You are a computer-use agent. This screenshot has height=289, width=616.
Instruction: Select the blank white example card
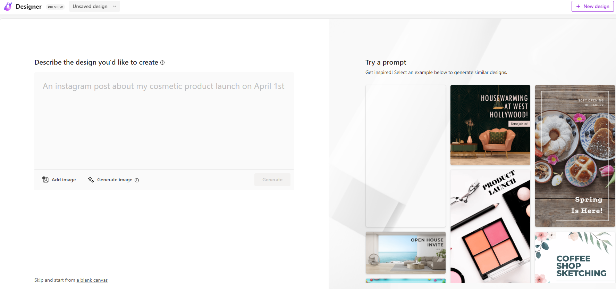point(406,156)
